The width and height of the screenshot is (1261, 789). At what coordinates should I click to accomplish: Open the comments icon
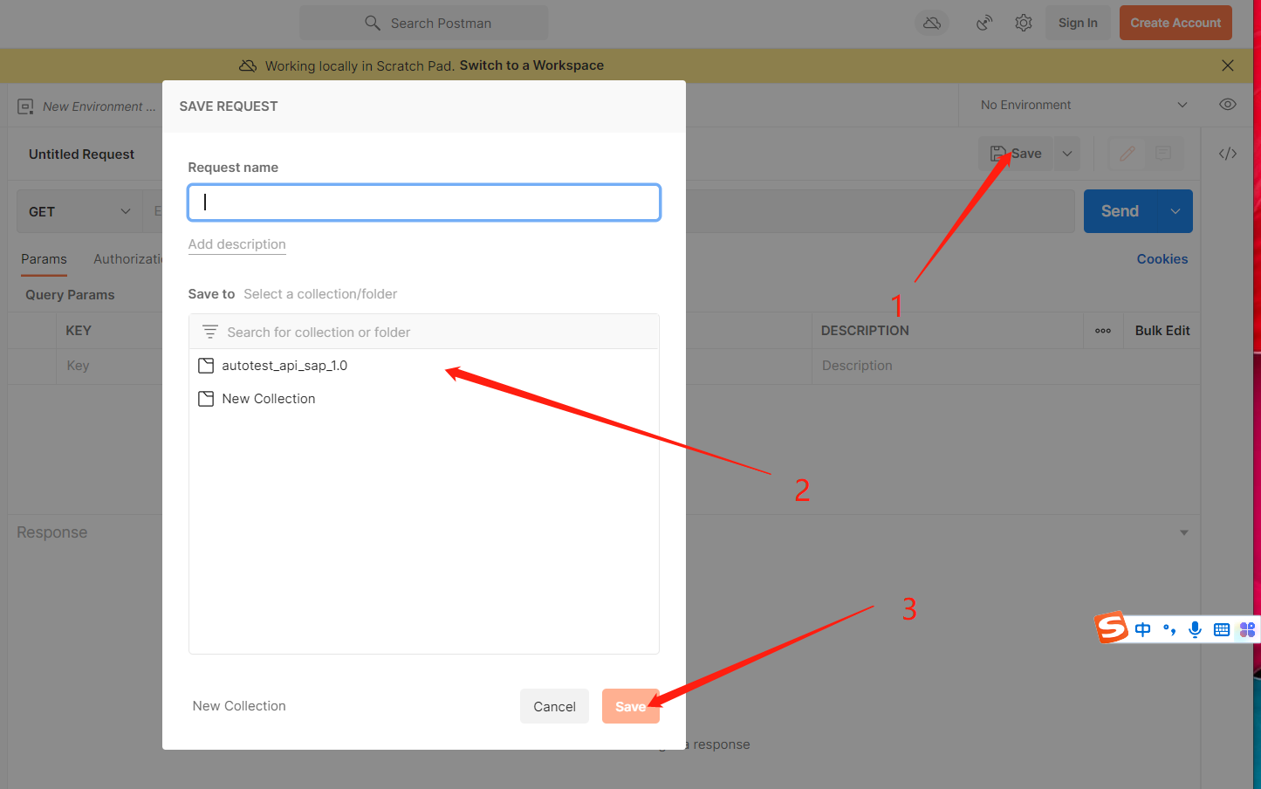pyautogui.click(x=1163, y=154)
